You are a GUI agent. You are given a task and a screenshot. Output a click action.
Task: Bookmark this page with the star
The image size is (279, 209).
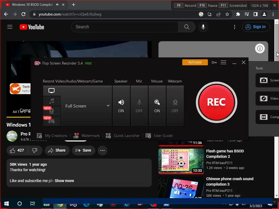(x=227, y=14)
